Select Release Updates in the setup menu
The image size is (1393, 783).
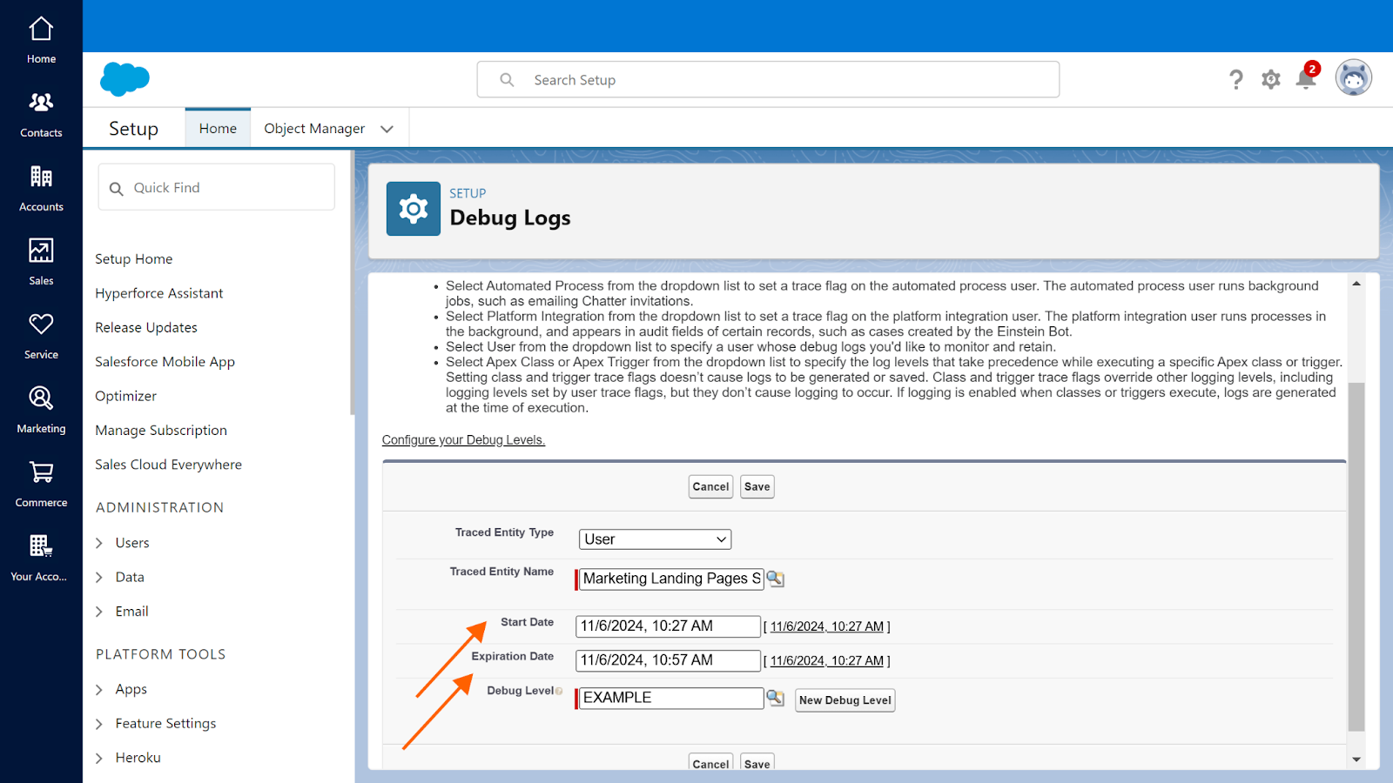point(146,328)
